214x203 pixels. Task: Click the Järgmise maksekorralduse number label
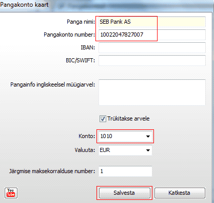pos(52,171)
